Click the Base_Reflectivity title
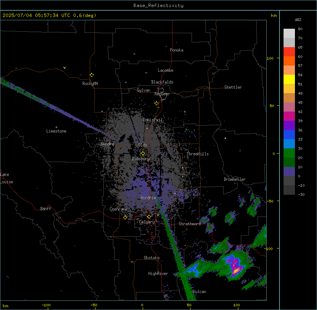The height and width of the screenshot is (310, 317). pyautogui.click(x=158, y=6)
